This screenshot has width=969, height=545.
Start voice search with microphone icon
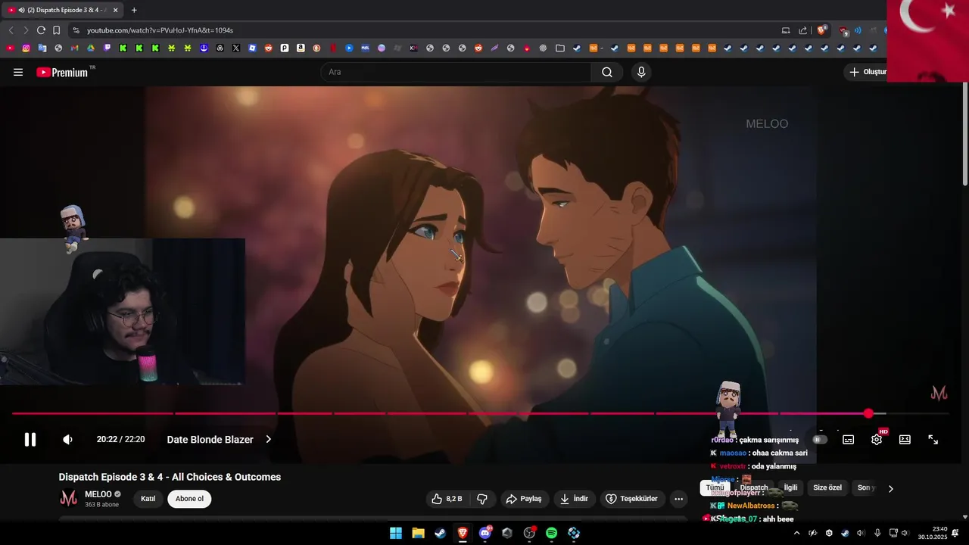click(x=641, y=72)
